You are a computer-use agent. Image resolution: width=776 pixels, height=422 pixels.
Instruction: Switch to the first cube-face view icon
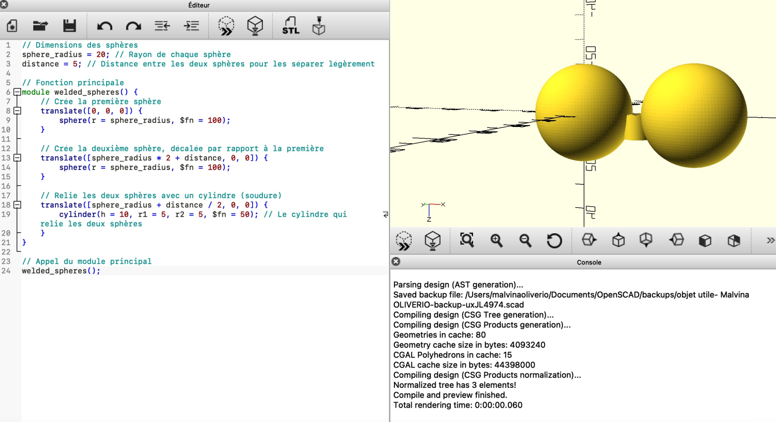click(x=589, y=240)
